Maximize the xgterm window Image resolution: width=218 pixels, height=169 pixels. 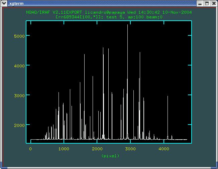click(x=207, y=3)
